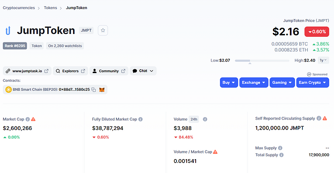Open the Gaming dropdown button
This screenshot has height=173, width=334.
282,83
